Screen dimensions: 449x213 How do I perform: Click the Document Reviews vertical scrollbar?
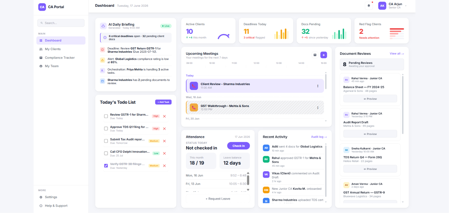(403, 105)
